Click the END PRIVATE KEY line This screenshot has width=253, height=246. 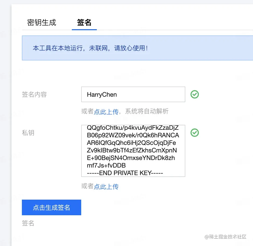click(x=125, y=173)
